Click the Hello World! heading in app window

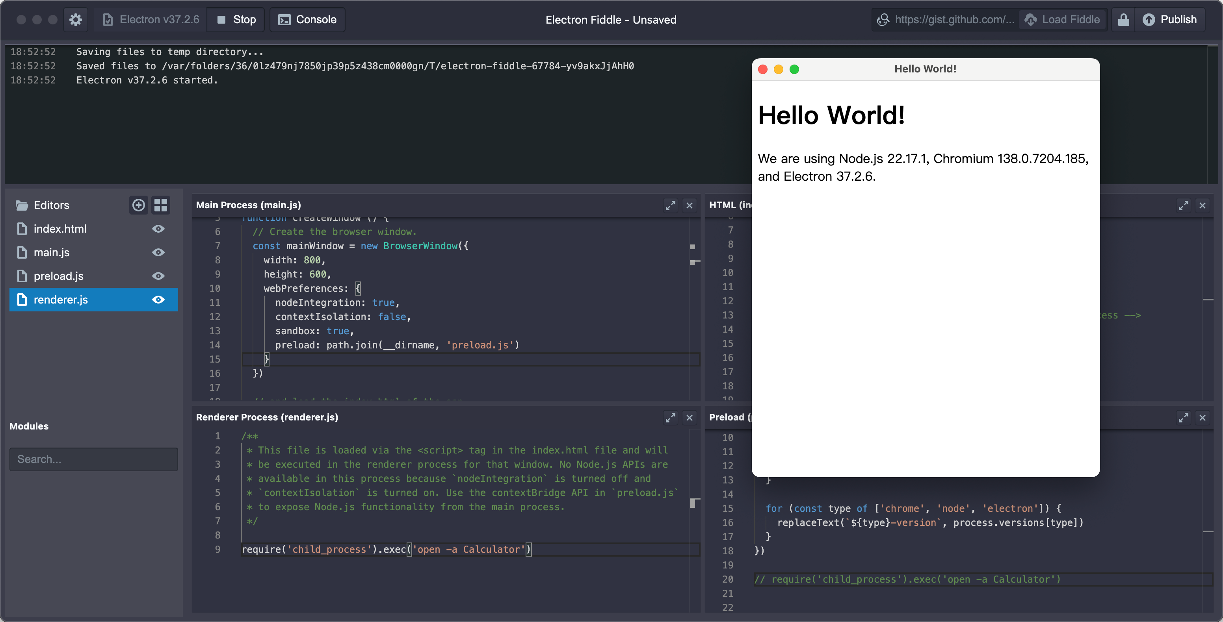pos(831,115)
